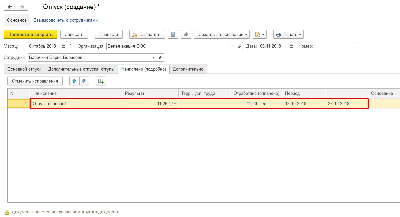Select the Начислено (подробно) tab
Viewport: 400px width, 217px height.
[144, 69]
